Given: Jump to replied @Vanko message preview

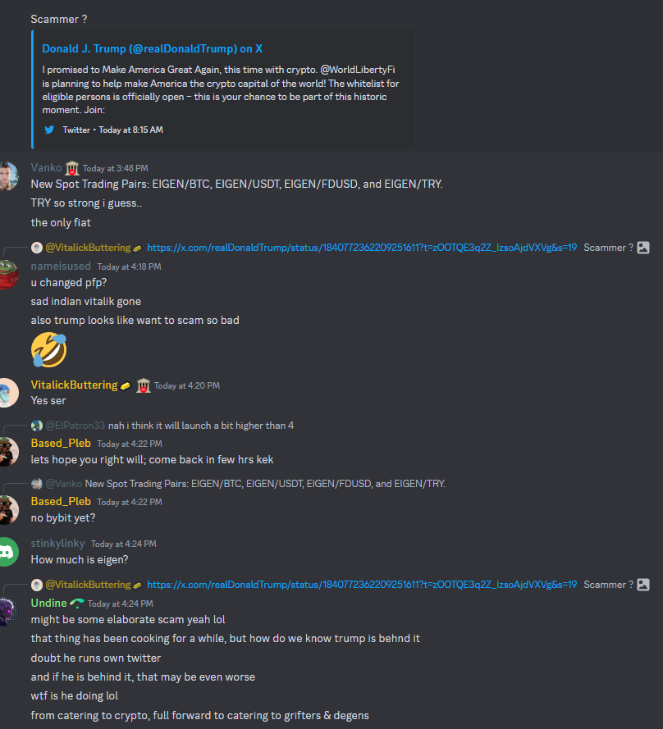Looking at the screenshot, I should click(x=265, y=484).
